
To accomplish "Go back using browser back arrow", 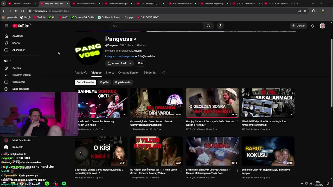I will click(x=4, y=11).
